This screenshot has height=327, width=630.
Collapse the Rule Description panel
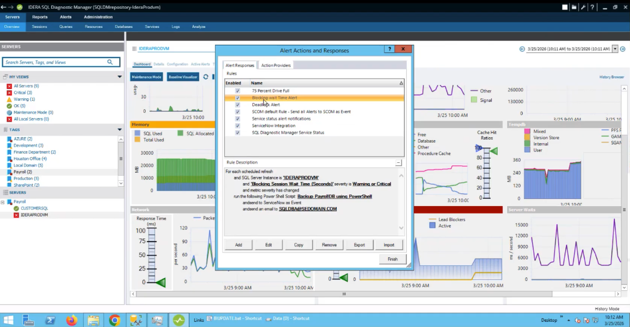coord(398,162)
